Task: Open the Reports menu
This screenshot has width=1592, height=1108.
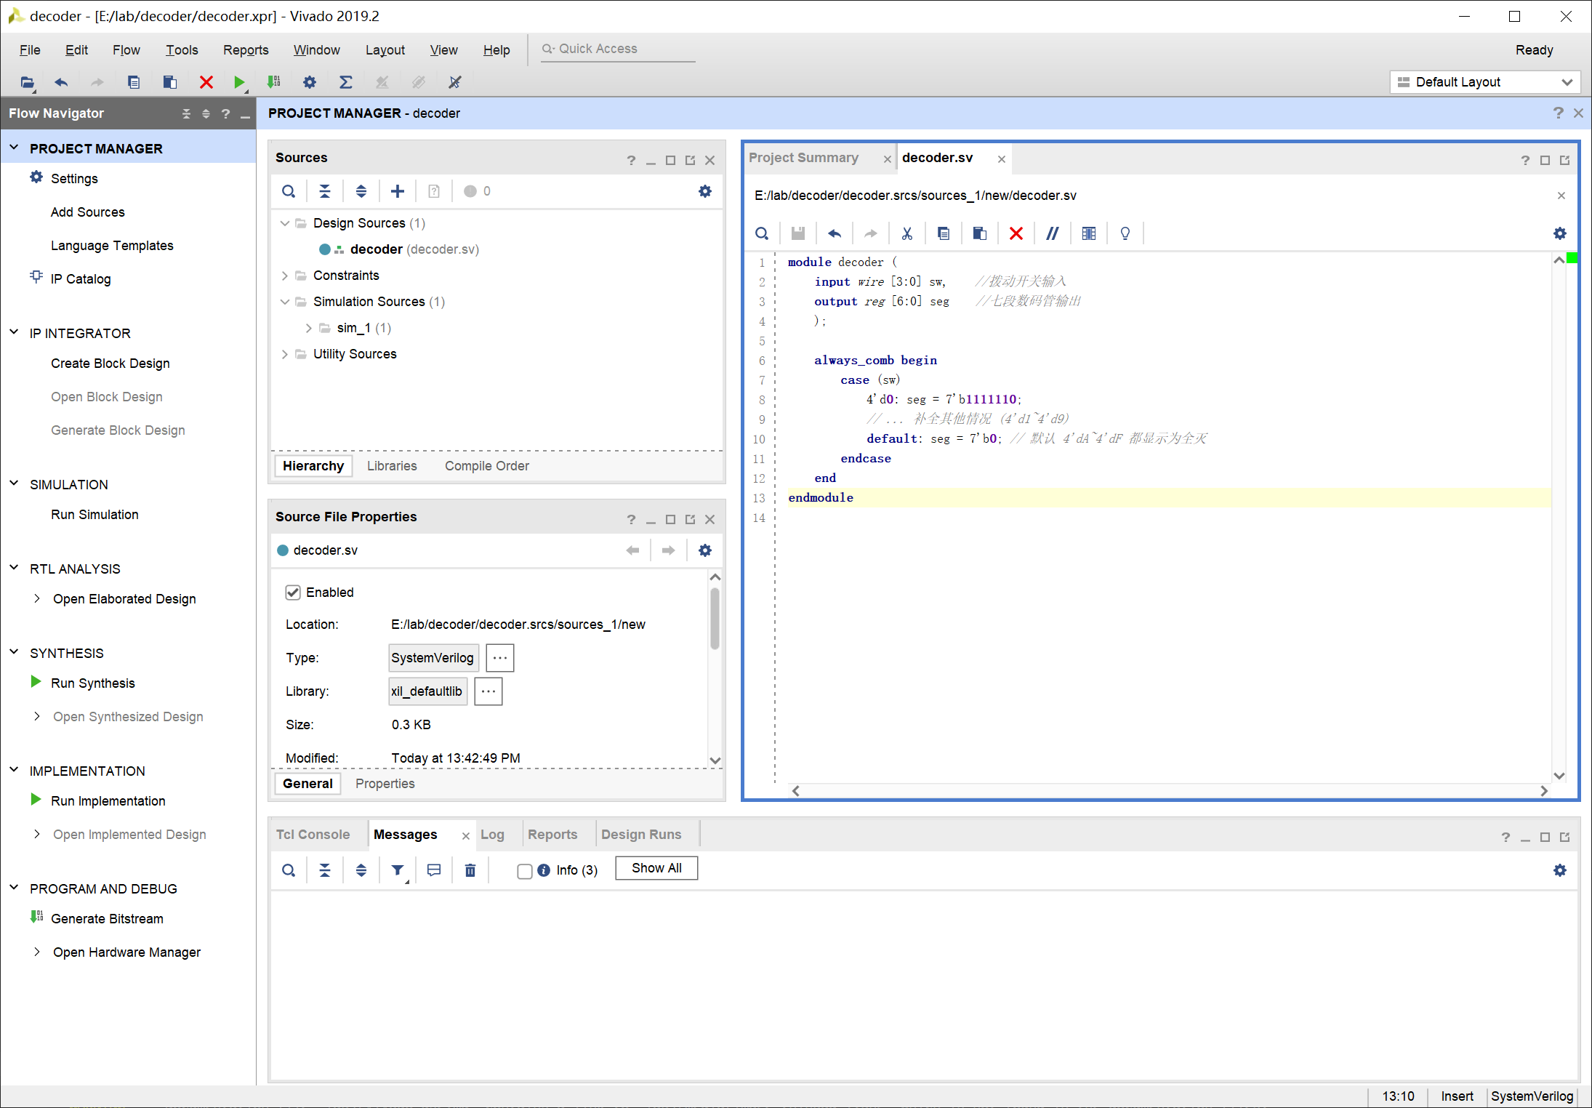Action: (x=245, y=49)
